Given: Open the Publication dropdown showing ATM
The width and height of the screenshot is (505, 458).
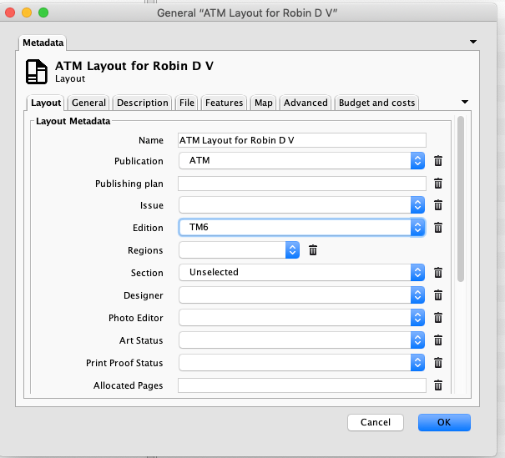Looking at the screenshot, I should click(301, 161).
